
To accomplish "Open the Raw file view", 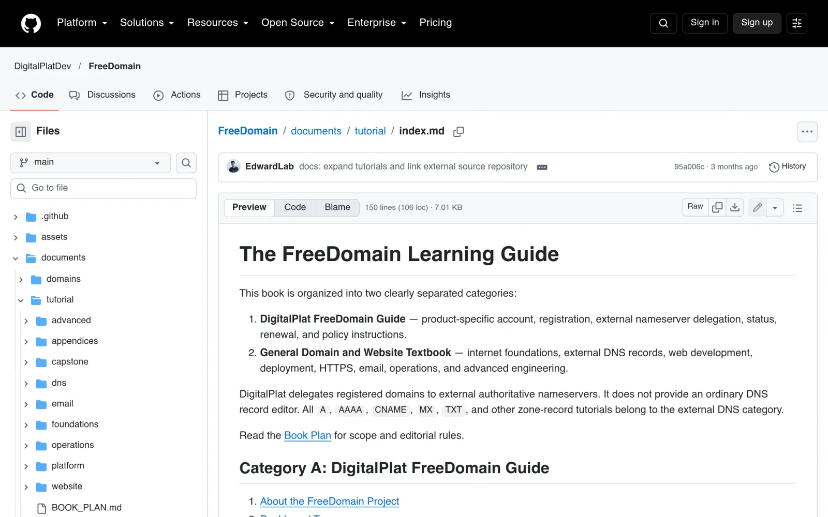I will 695,207.
